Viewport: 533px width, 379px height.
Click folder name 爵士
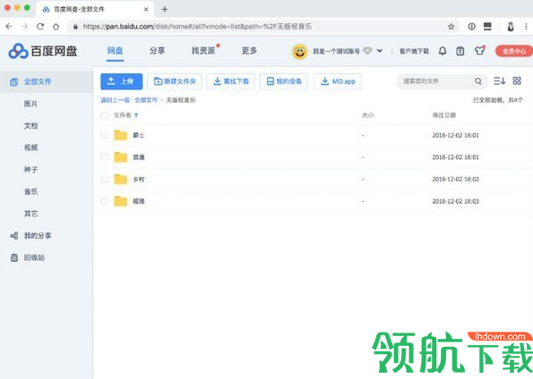click(139, 135)
